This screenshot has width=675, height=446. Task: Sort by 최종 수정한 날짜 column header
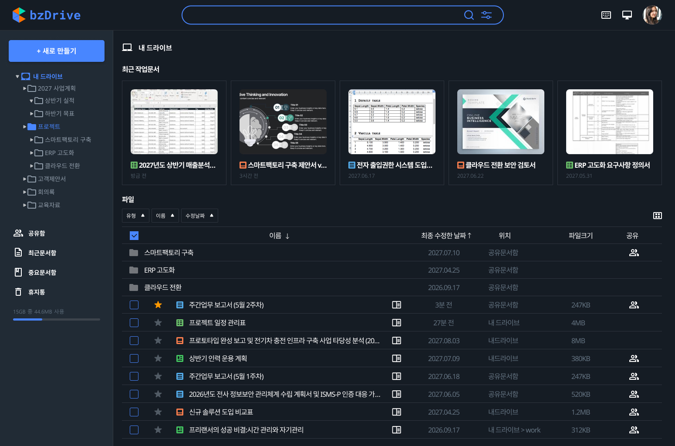click(x=446, y=236)
